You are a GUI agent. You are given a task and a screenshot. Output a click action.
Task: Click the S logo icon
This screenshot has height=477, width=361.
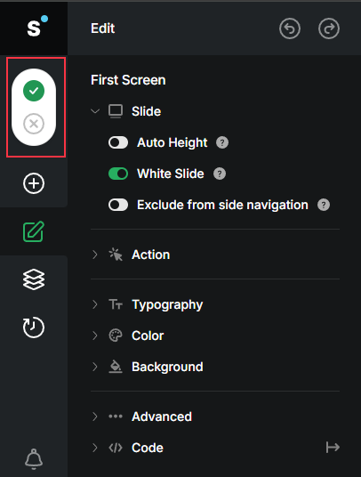click(x=36, y=27)
